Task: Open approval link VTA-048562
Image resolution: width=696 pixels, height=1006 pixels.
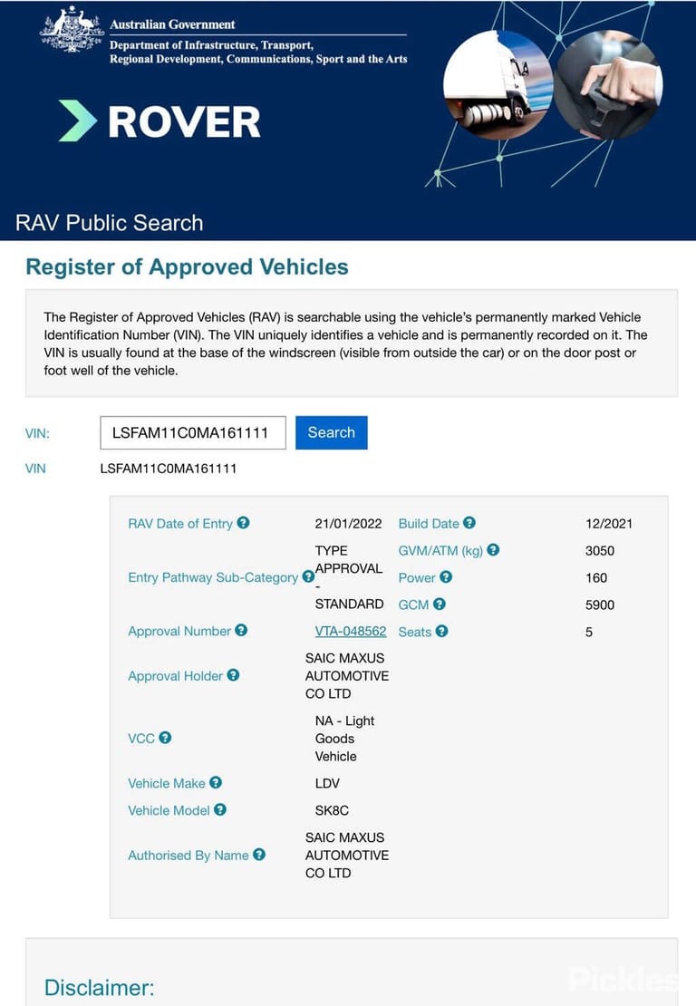Action: pos(351,632)
